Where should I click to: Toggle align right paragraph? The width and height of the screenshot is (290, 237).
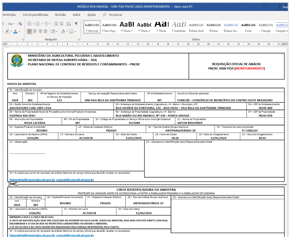(40, 31)
